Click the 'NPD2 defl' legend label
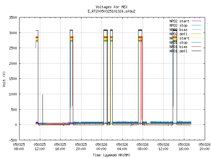The width and height of the screenshot is (211, 158). coord(178,34)
